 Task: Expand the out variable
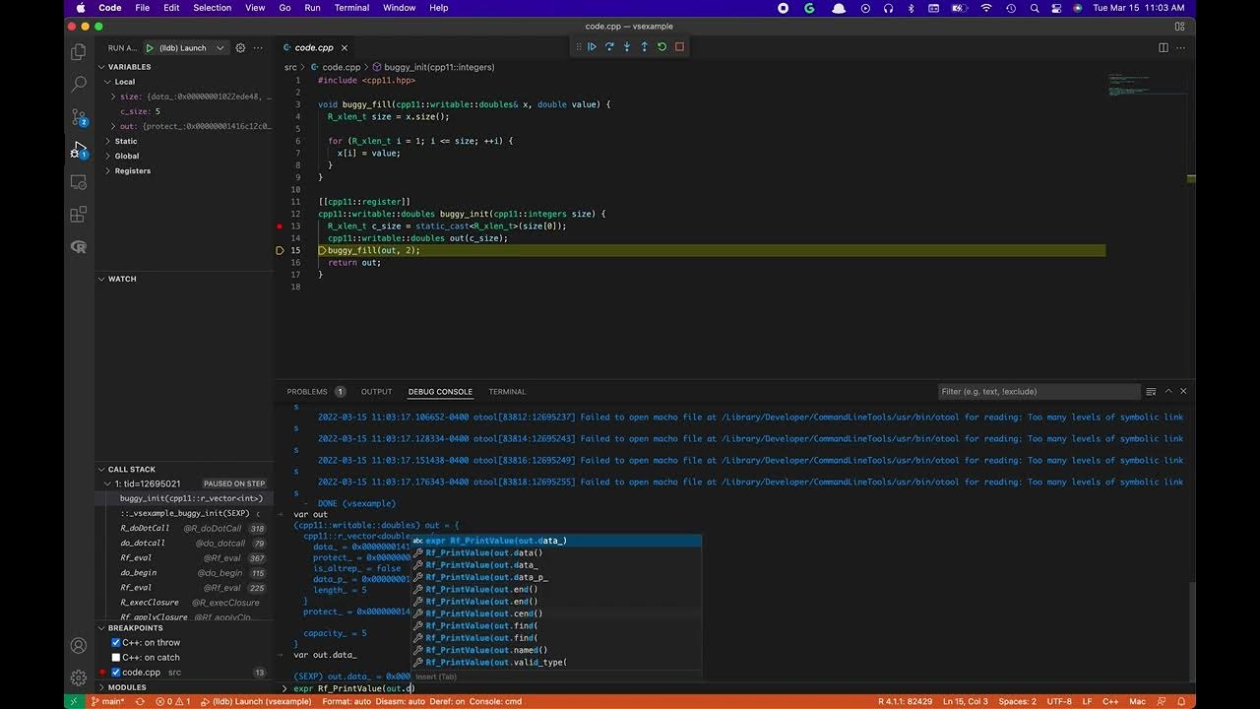tap(114, 126)
